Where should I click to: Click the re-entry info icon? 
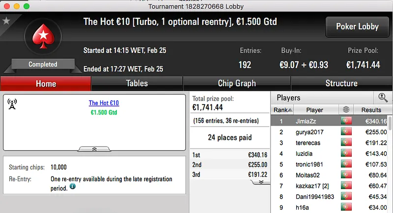pyautogui.click(x=73, y=186)
